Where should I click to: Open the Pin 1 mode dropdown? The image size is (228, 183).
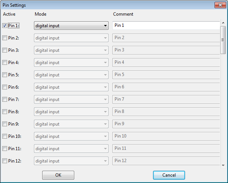click(x=71, y=26)
